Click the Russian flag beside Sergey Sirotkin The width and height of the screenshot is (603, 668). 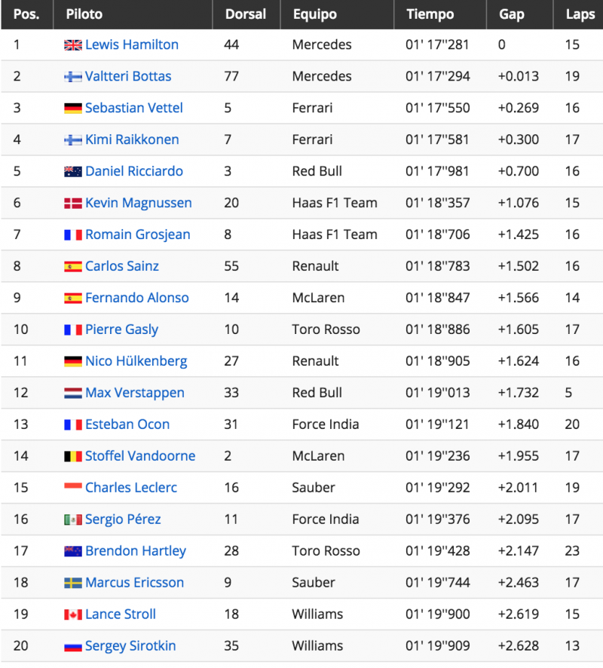tap(73, 647)
